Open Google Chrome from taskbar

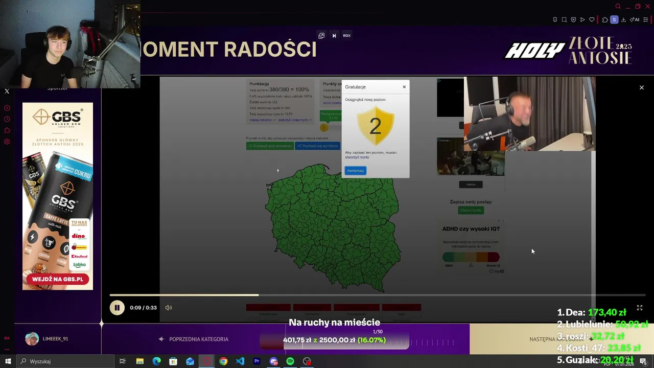223,361
